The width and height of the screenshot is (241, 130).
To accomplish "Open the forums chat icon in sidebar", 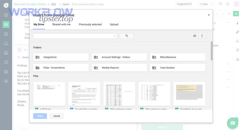I will coord(6,62).
